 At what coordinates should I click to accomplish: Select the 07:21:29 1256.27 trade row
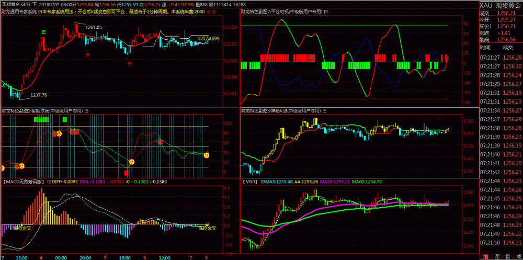click(501, 84)
